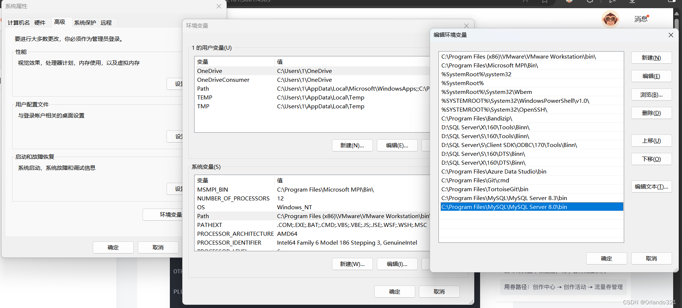Select the user Path variable row

coord(312,88)
